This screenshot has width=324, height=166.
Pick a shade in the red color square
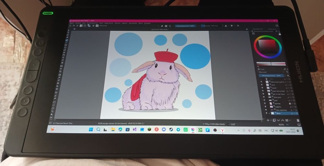pyautogui.click(x=268, y=47)
